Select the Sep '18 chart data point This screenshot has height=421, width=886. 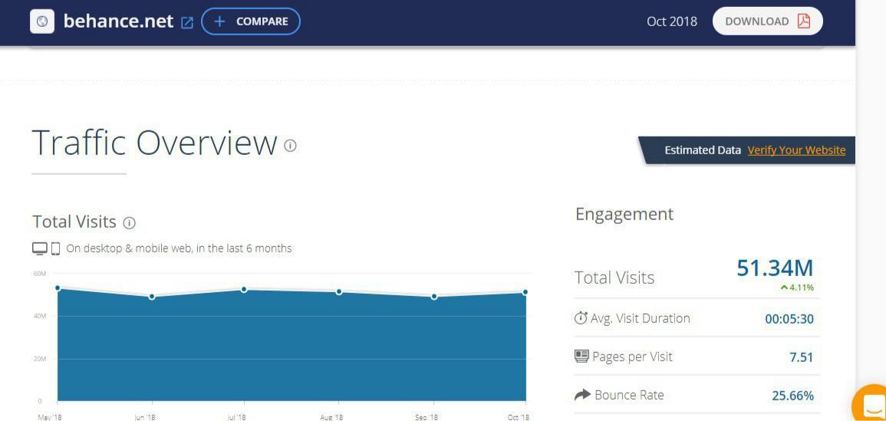click(434, 297)
